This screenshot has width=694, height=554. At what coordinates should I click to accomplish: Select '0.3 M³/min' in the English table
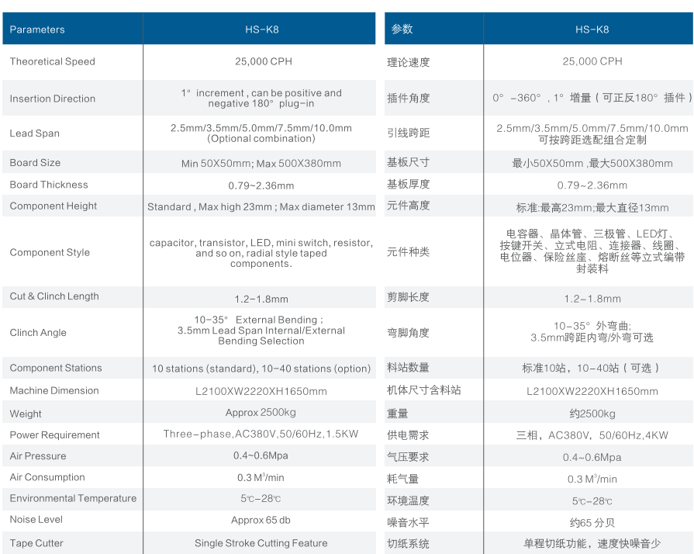[x=261, y=478]
